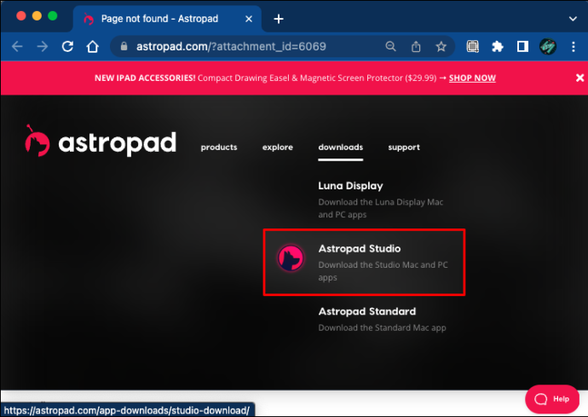Select Astropad Studio download link
Image resolution: width=588 pixels, height=417 pixels.
(x=360, y=248)
